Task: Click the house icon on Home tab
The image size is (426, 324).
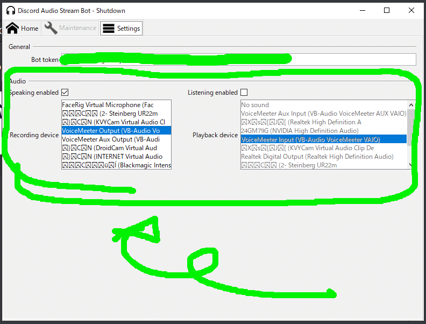Action: click(x=12, y=28)
